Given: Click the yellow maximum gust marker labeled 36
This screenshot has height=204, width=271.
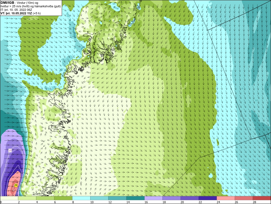Looking at the screenshot, I should pyautogui.click(x=16, y=185).
